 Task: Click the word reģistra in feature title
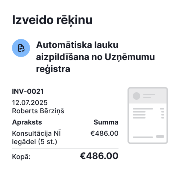pos(53,69)
